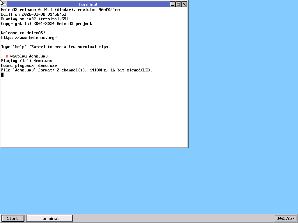Click the demo.wav format details line
The height and width of the screenshot is (223, 298).
click(77, 70)
